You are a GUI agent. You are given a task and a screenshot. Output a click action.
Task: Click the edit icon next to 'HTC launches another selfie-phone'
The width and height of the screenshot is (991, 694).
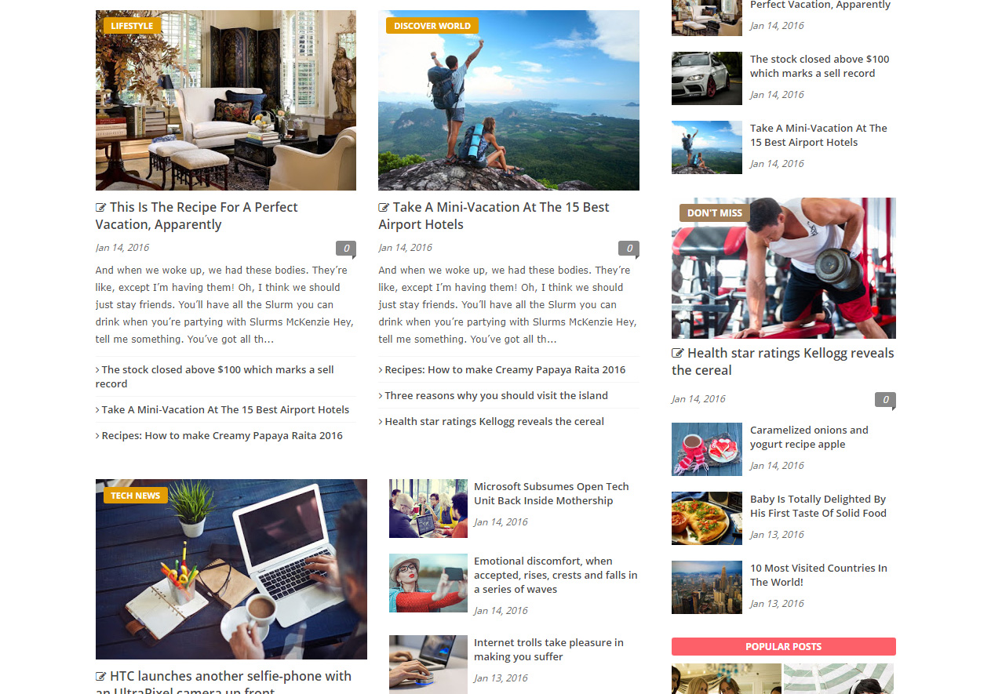click(101, 677)
